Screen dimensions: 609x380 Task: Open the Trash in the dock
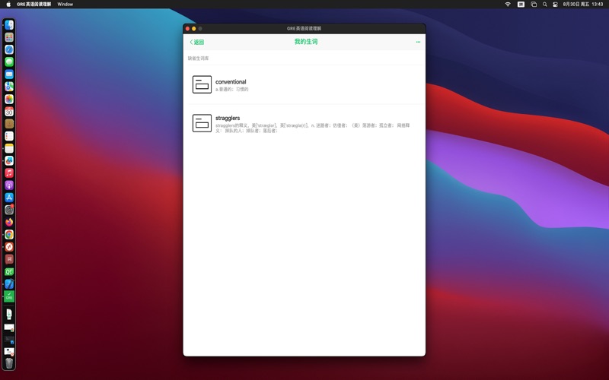click(x=9, y=363)
